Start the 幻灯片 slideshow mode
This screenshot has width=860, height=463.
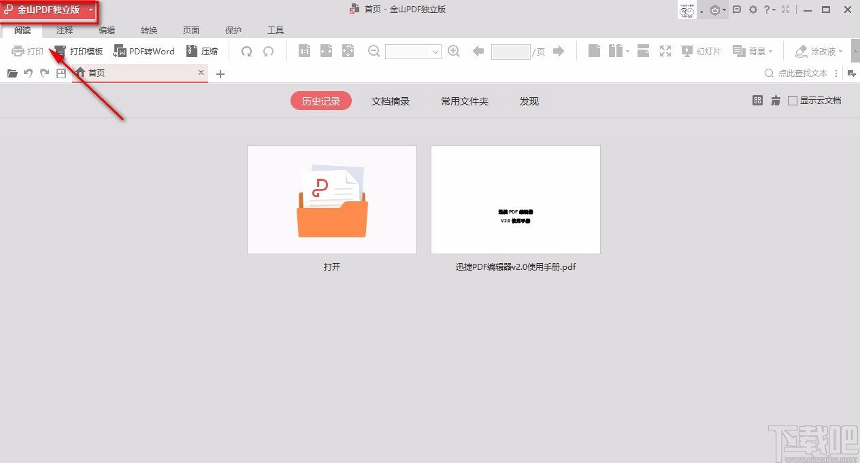click(x=701, y=50)
